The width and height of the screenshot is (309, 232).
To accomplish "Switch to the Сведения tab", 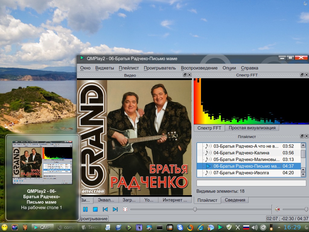I will pyautogui.click(x=235, y=200).
